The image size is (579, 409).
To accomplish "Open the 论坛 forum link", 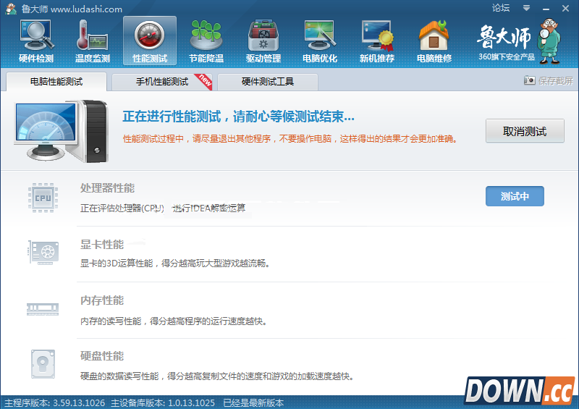I will [x=501, y=8].
